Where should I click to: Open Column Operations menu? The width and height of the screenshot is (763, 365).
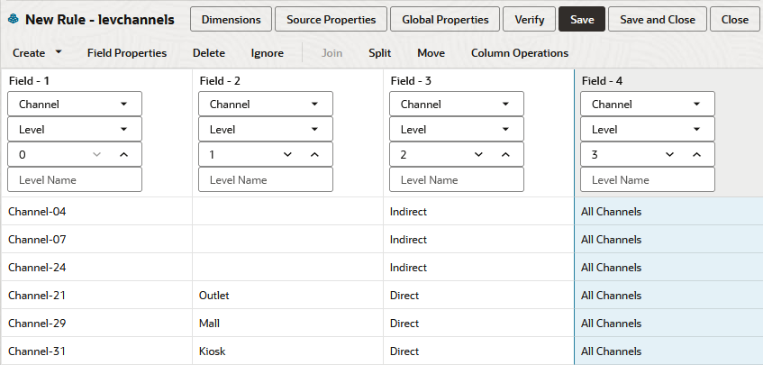(x=519, y=53)
